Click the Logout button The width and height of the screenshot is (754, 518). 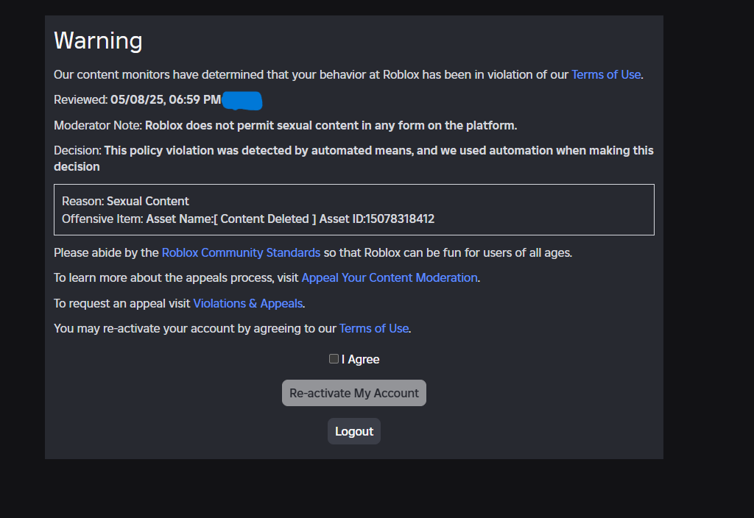[x=353, y=431]
